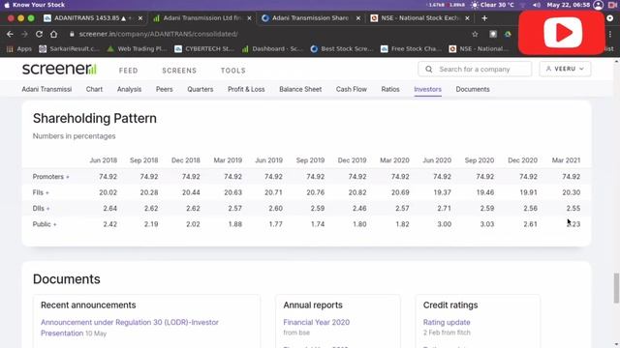Screen dimensions: 620x348
Task: Jump to the Balance Sheet section
Action: [x=300, y=89]
